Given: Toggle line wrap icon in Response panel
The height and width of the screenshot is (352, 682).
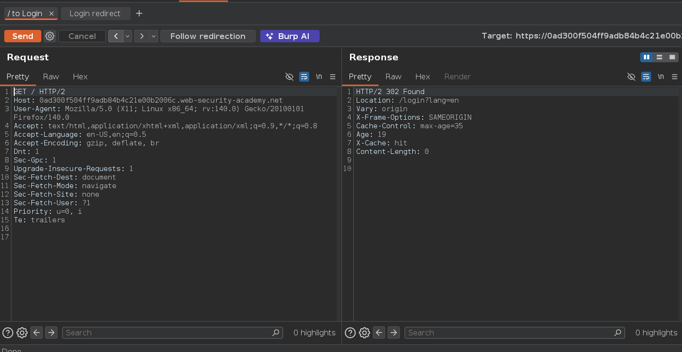Looking at the screenshot, I should 646,76.
